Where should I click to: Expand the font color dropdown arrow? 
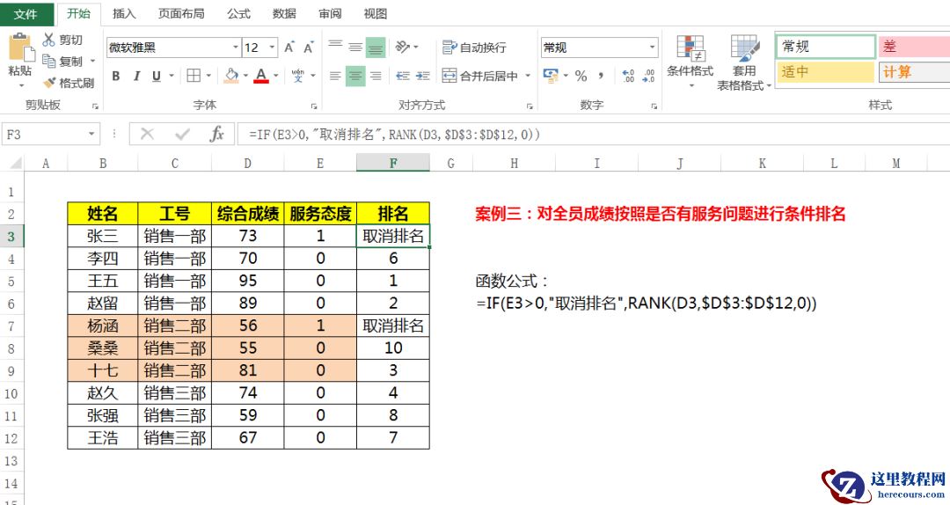pos(275,76)
